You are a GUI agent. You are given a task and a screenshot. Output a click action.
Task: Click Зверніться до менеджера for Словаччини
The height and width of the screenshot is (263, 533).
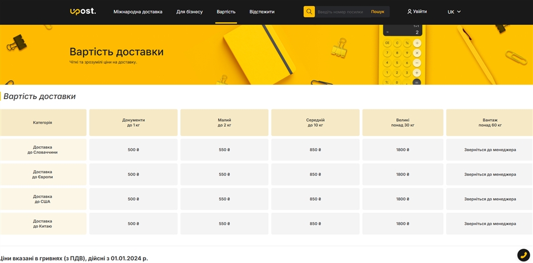tap(490, 149)
